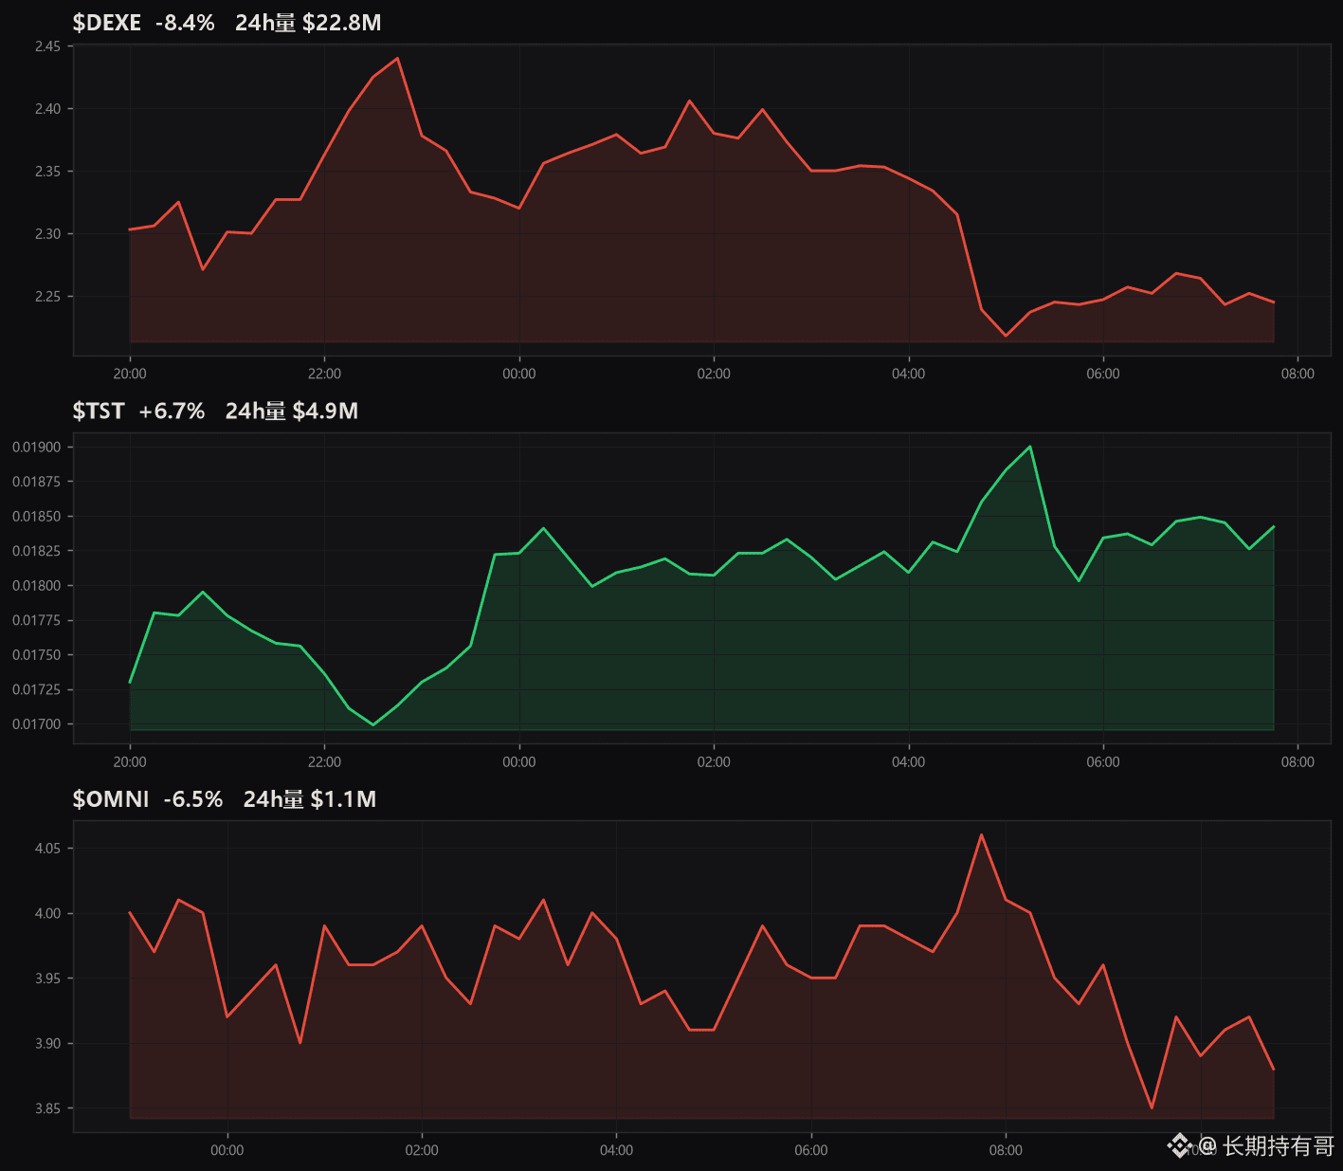Click the 0.01700 price label

tap(36, 724)
